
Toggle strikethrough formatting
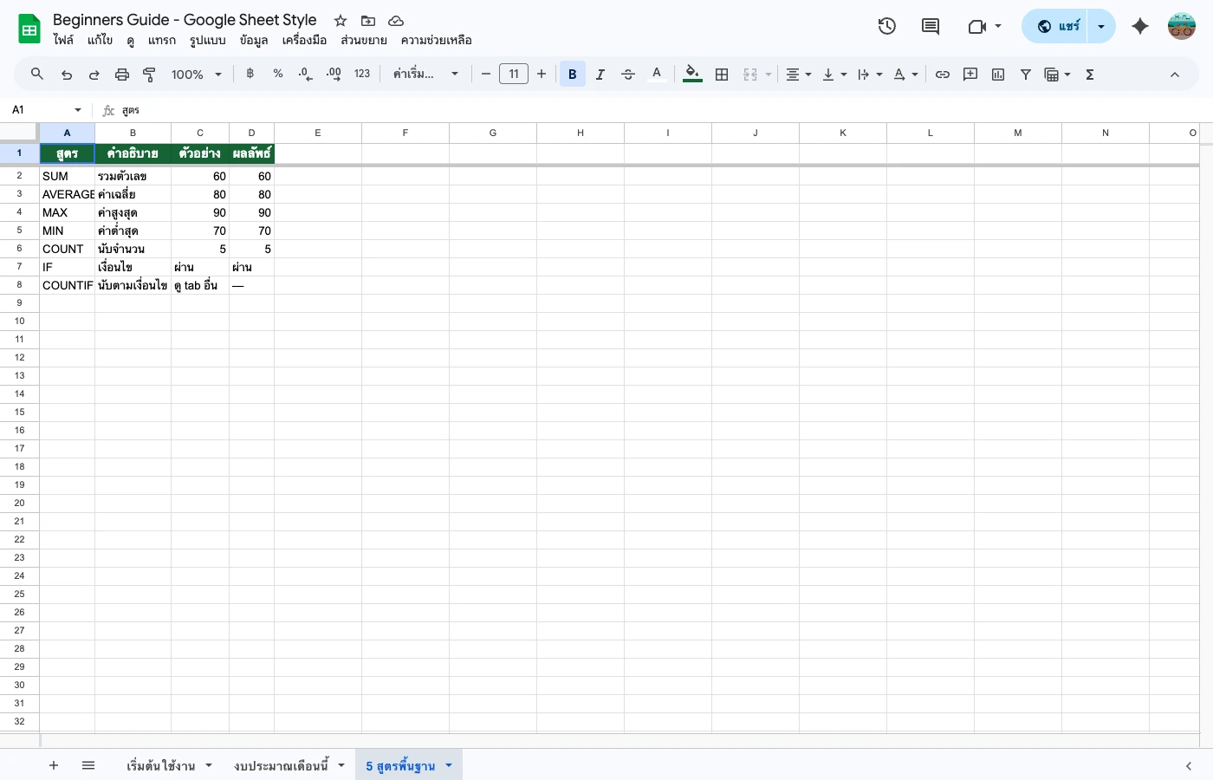[628, 74]
